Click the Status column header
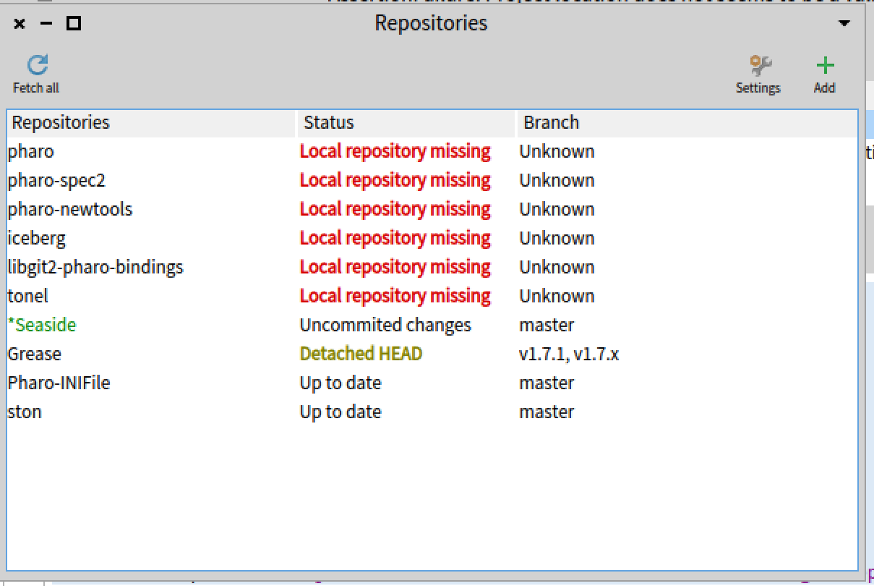Viewport: 874px width, 586px height. click(329, 123)
